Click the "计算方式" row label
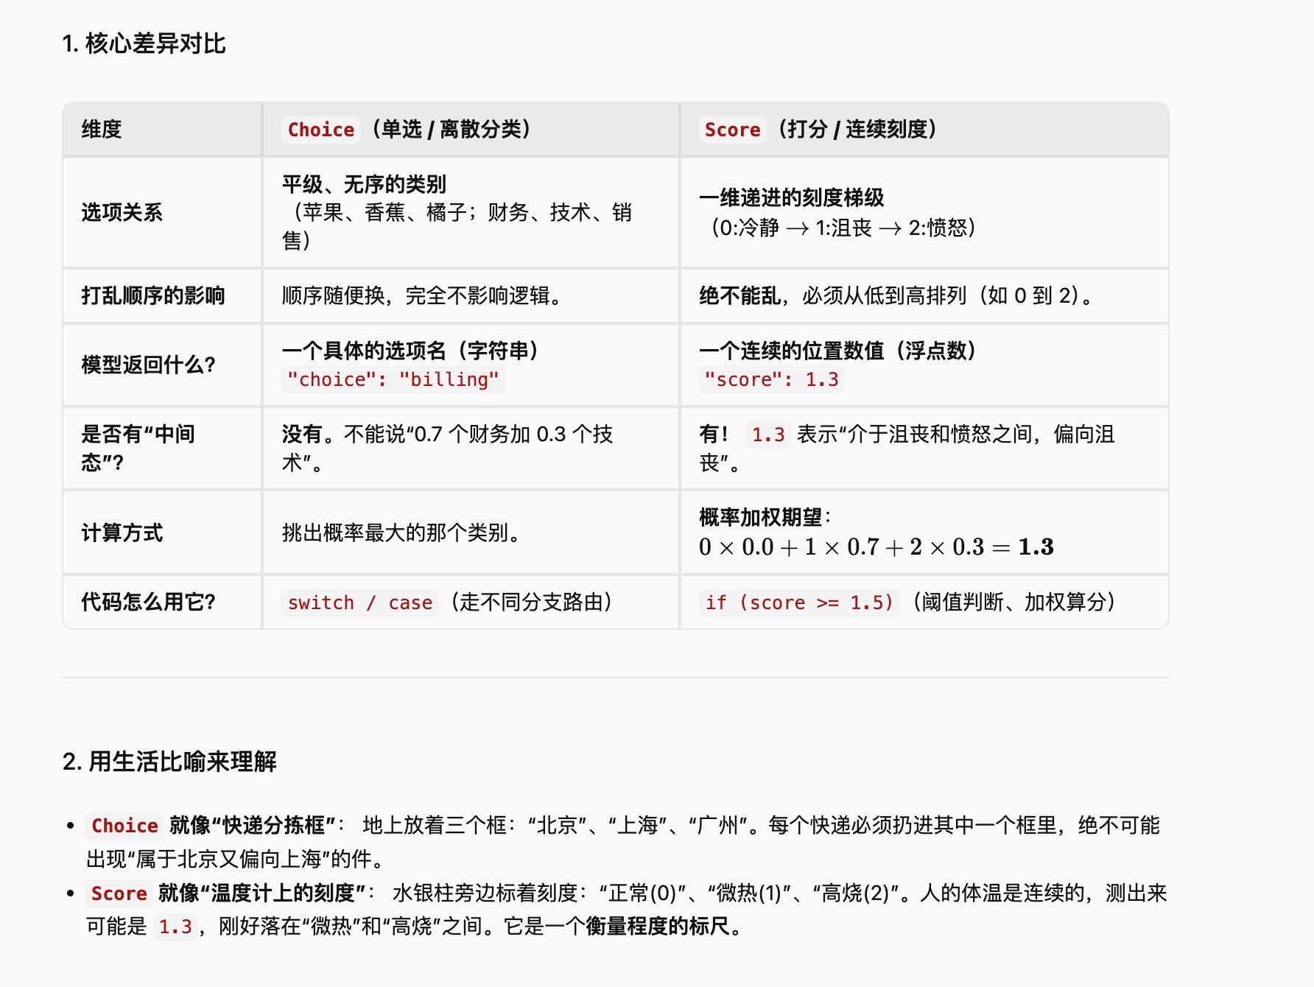This screenshot has height=987, width=1314. click(122, 533)
